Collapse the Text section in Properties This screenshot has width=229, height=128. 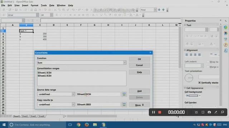click(185, 25)
